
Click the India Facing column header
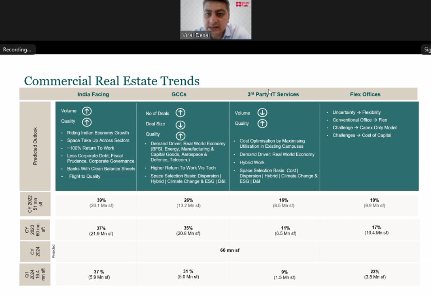93,94
